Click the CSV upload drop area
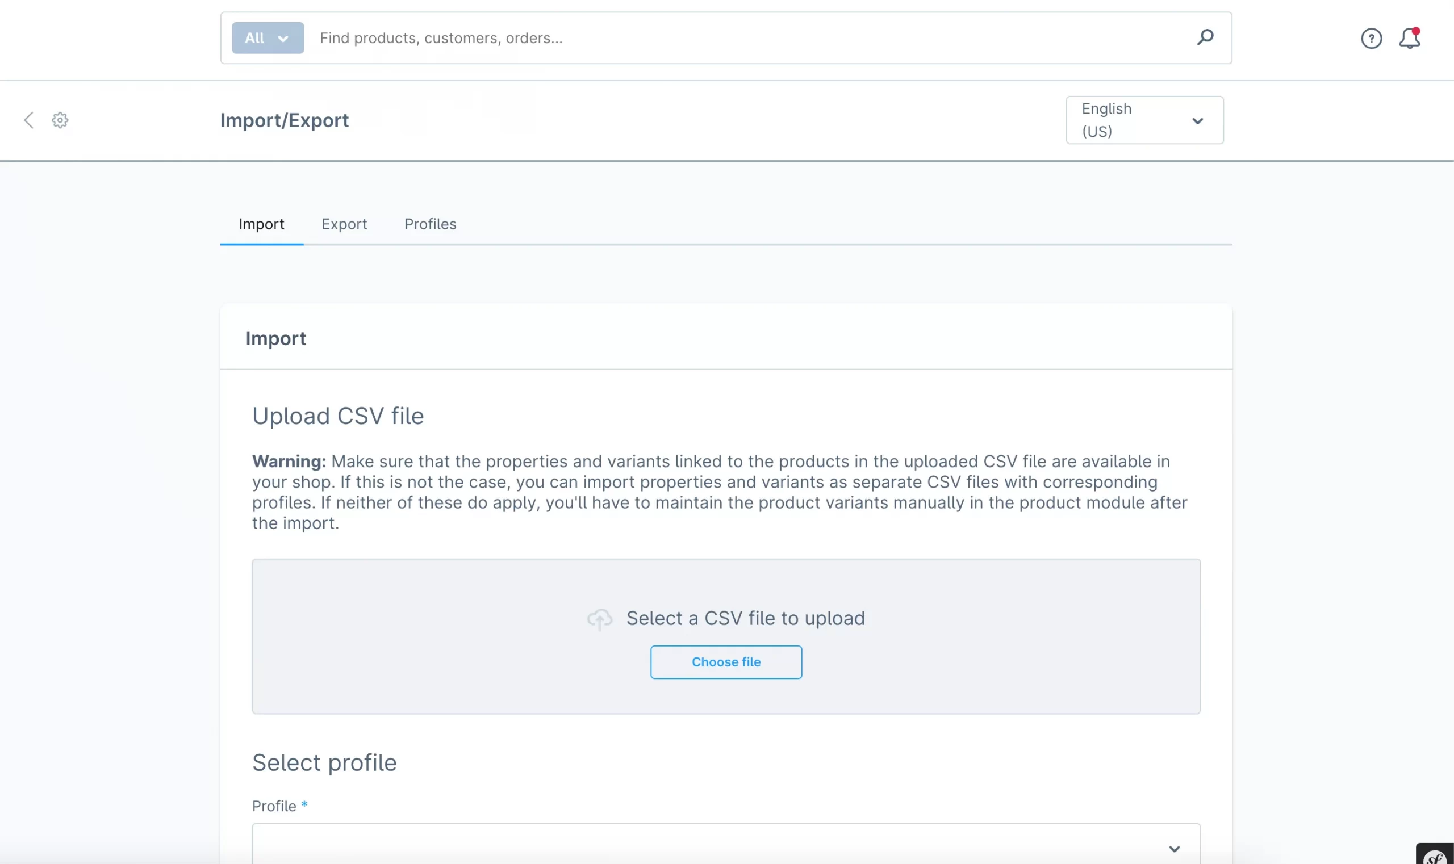Screen dimensions: 1454x864 coord(726,636)
